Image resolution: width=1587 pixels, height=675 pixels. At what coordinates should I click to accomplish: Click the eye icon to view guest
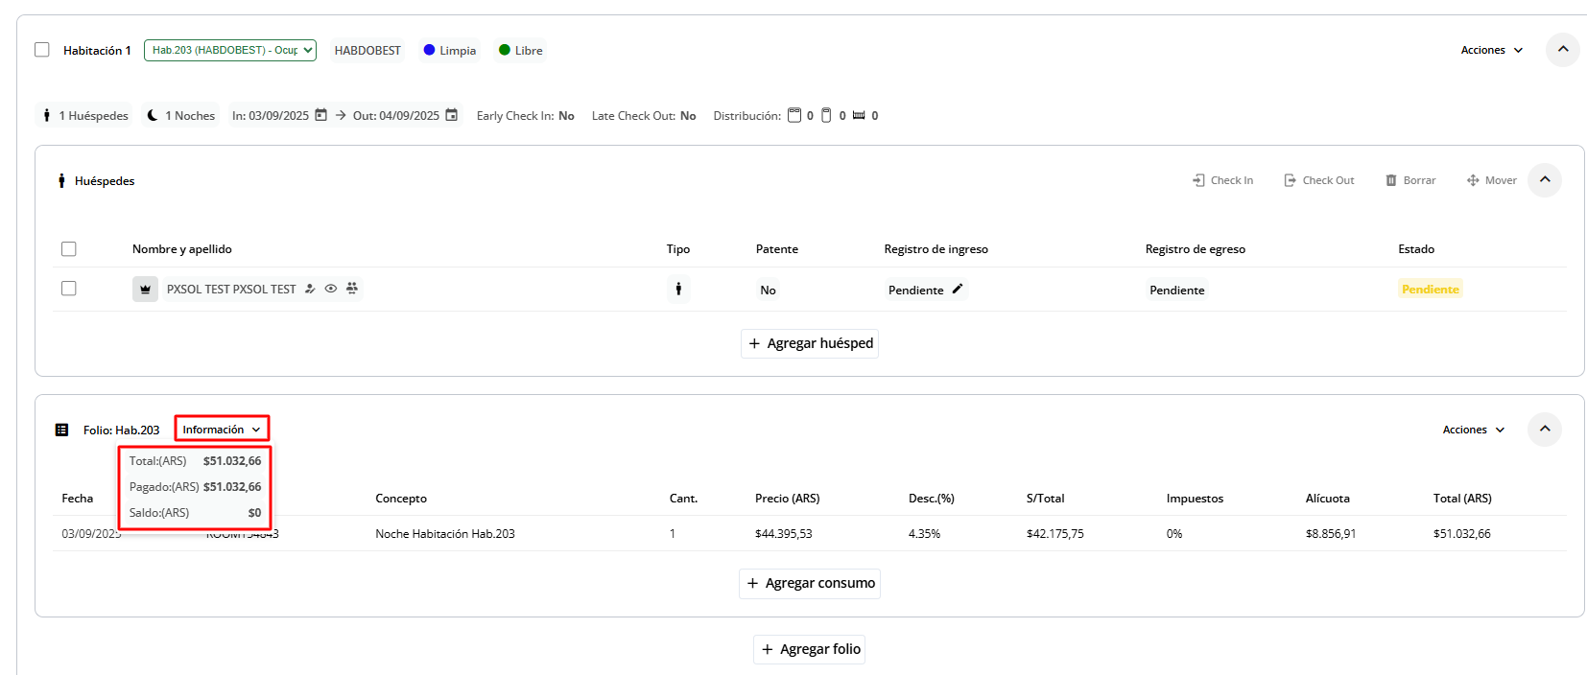331,289
